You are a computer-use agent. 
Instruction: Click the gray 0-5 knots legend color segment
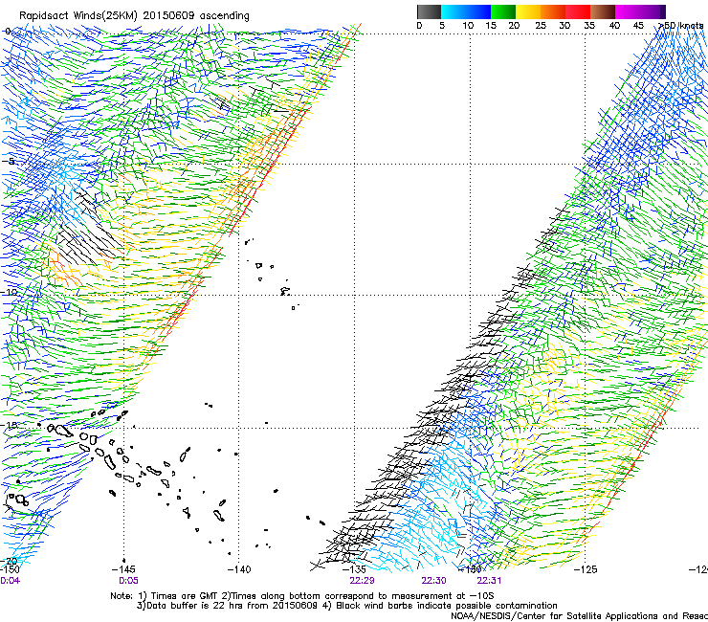pyautogui.click(x=429, y=11)
